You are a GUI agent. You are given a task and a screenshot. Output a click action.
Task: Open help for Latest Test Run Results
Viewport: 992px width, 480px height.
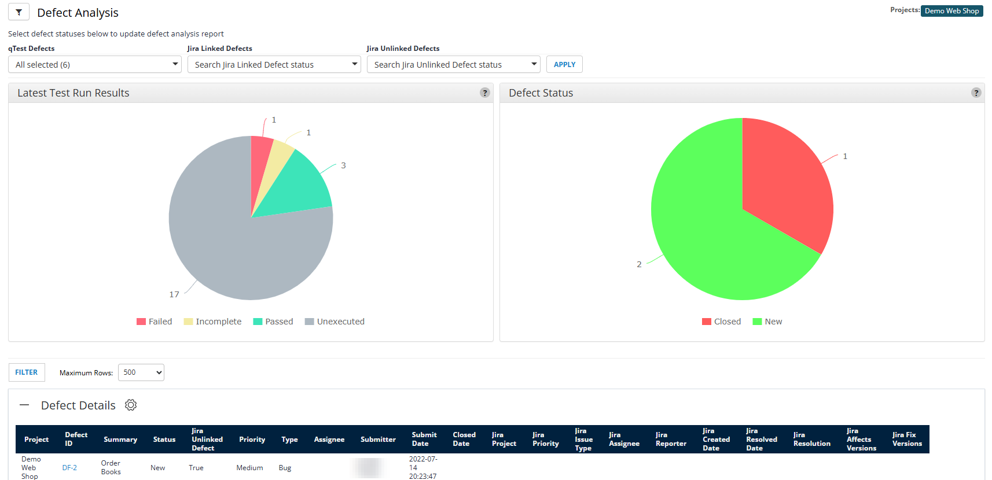[x=485, y=93]
